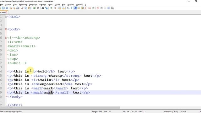Click the Close All documents toolbar icon
Image resolution: width=201 pixels, height=113 pixels.
point(14,8)
